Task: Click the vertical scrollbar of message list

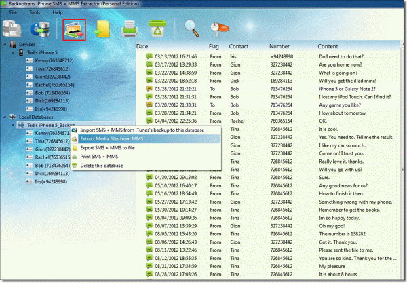Action: 403,161
